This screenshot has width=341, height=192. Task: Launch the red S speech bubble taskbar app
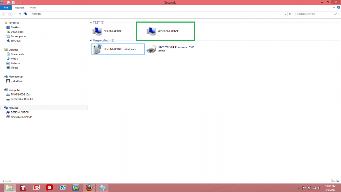point(49,188)
